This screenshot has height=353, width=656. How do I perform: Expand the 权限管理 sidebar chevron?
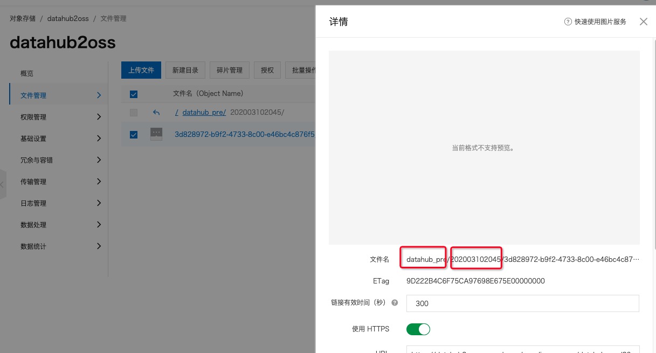click(99, 117)
